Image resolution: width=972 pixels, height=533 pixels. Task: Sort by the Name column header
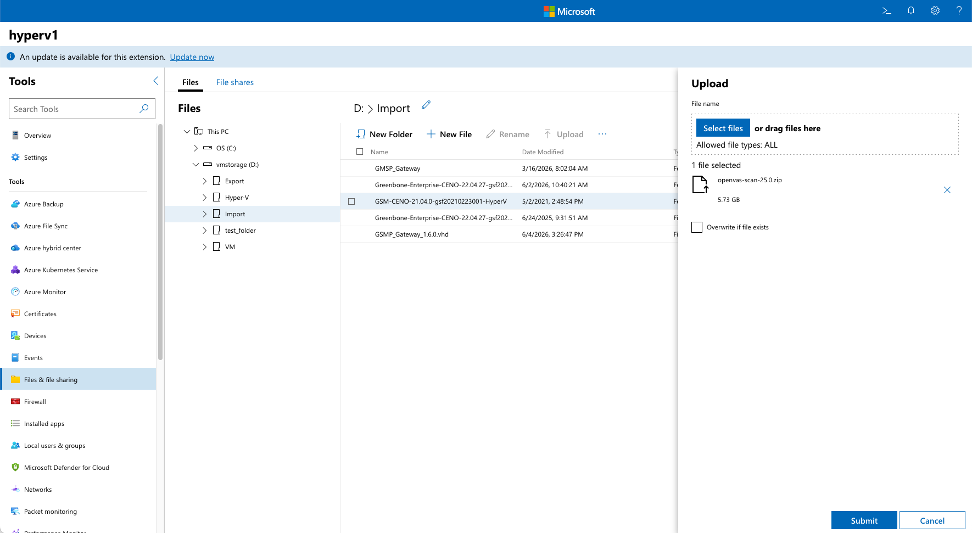point(379,152)
